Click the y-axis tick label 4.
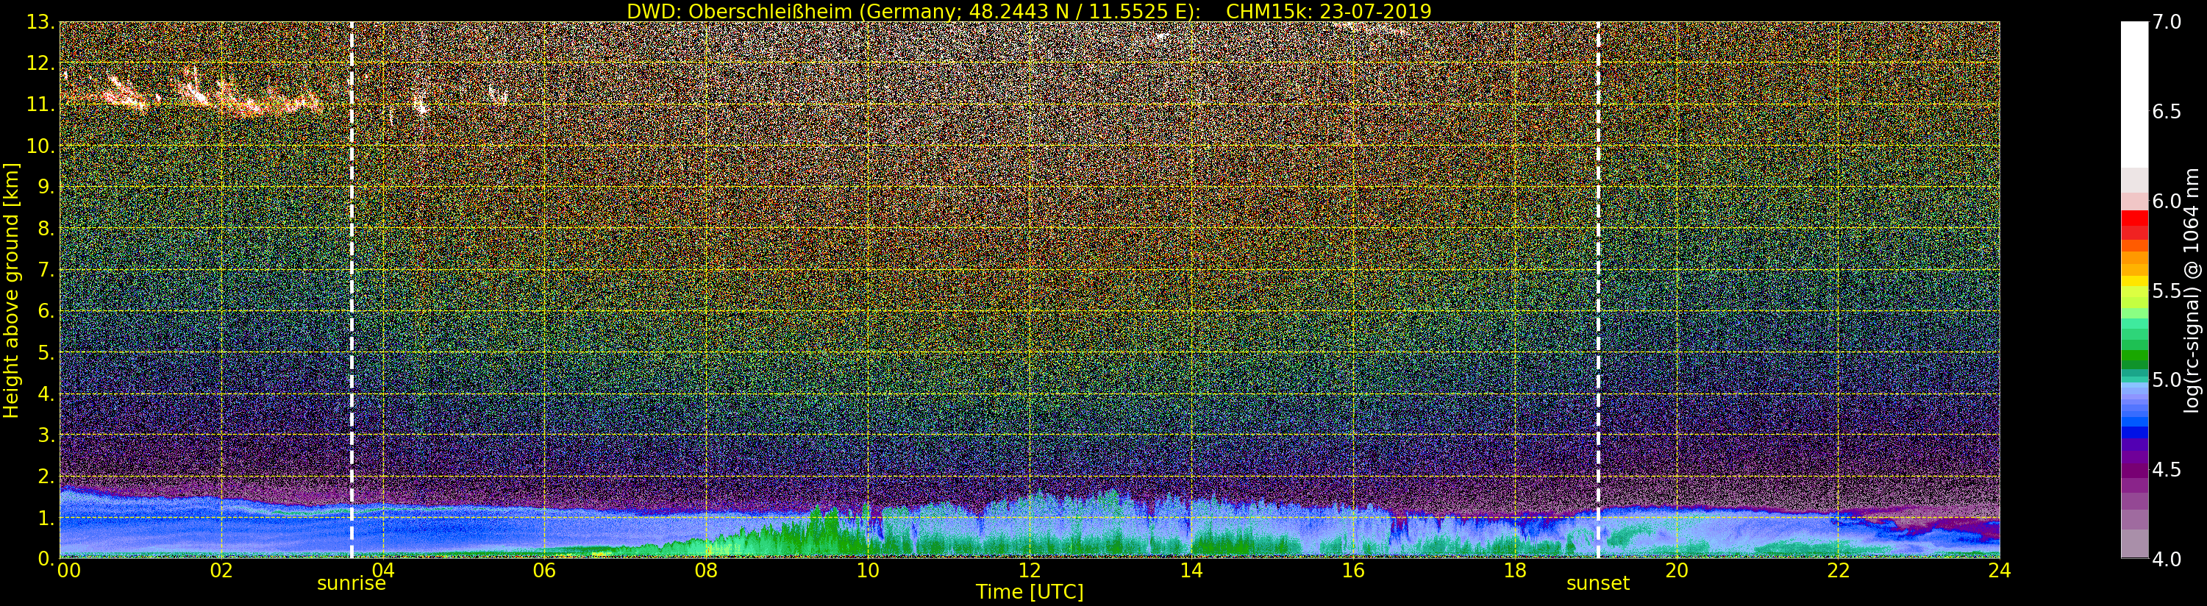This screenshot has height=606, width=2207. (x=46, y=393)
